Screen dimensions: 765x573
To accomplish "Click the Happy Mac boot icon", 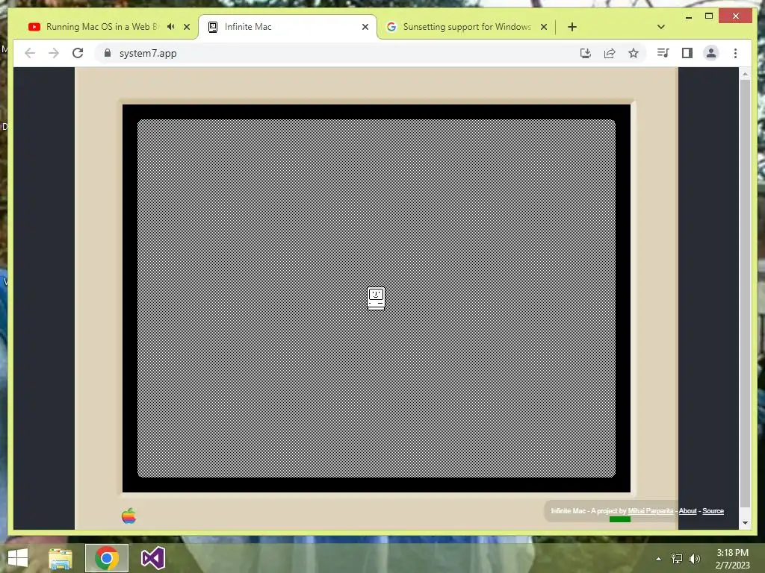I will [x=376, y=298].
